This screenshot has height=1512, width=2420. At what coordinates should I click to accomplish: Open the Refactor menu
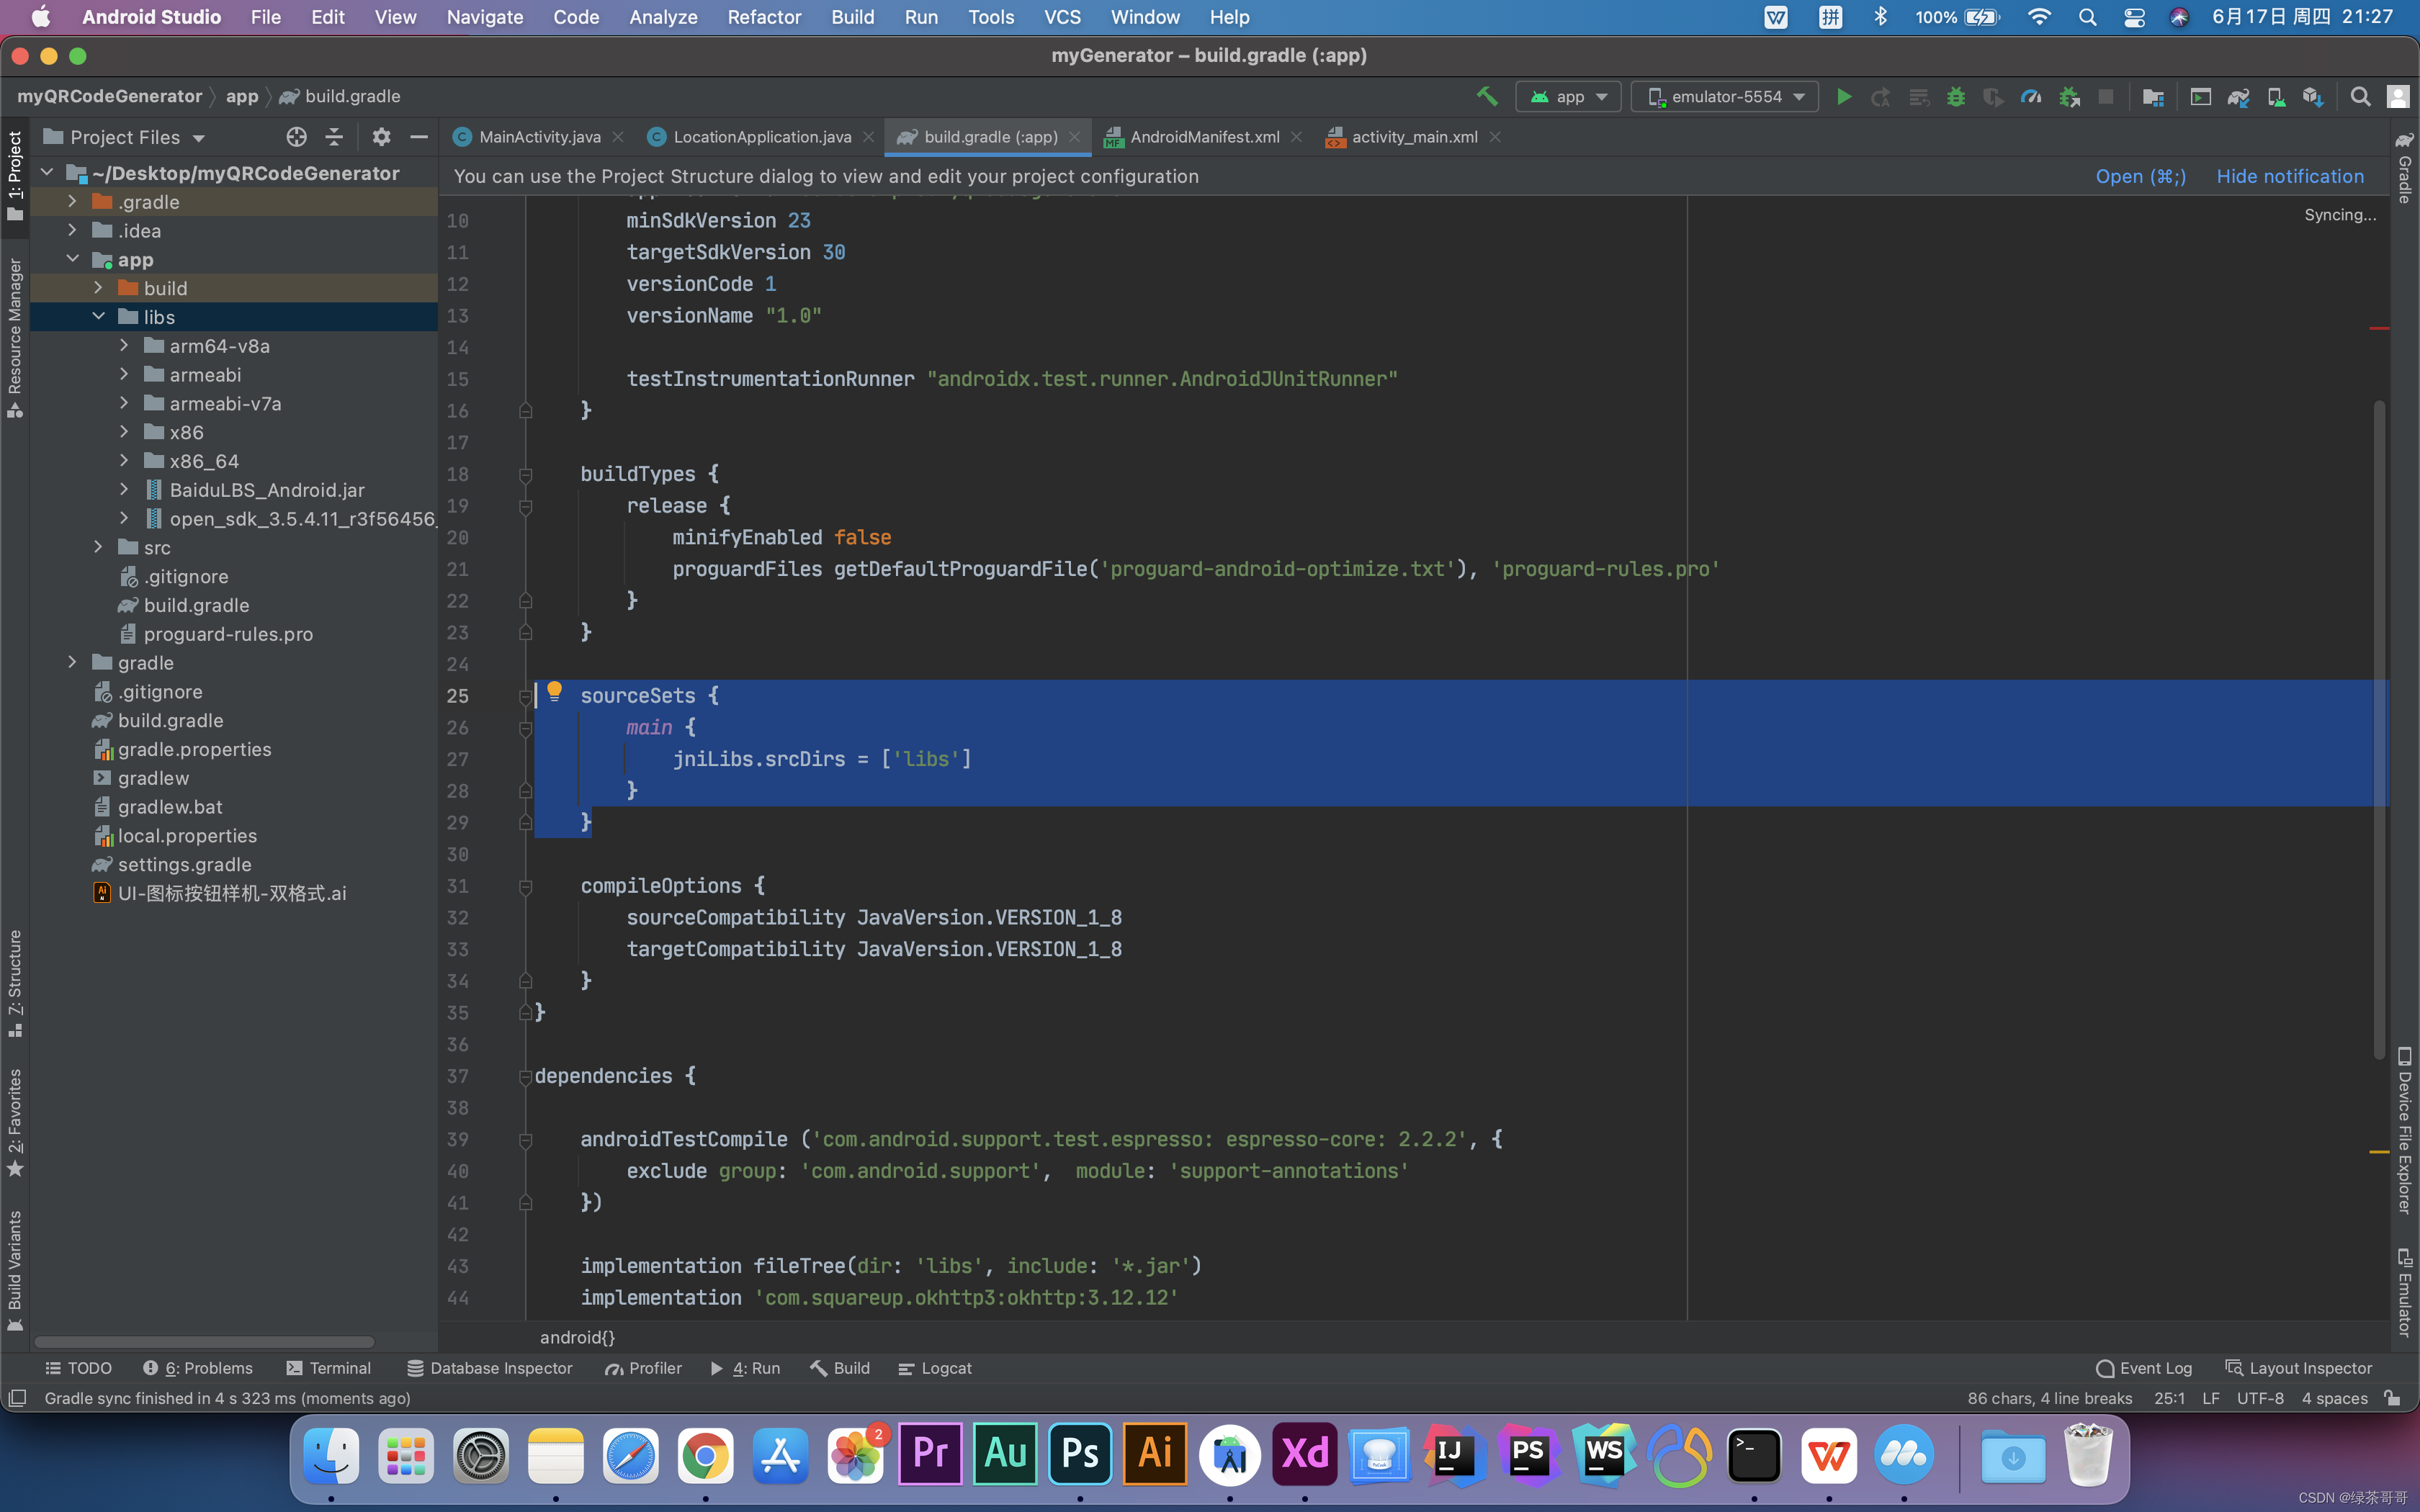click(764, 17)
